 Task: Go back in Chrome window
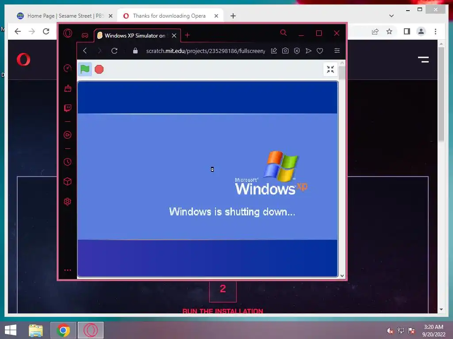tap(18, 31)
